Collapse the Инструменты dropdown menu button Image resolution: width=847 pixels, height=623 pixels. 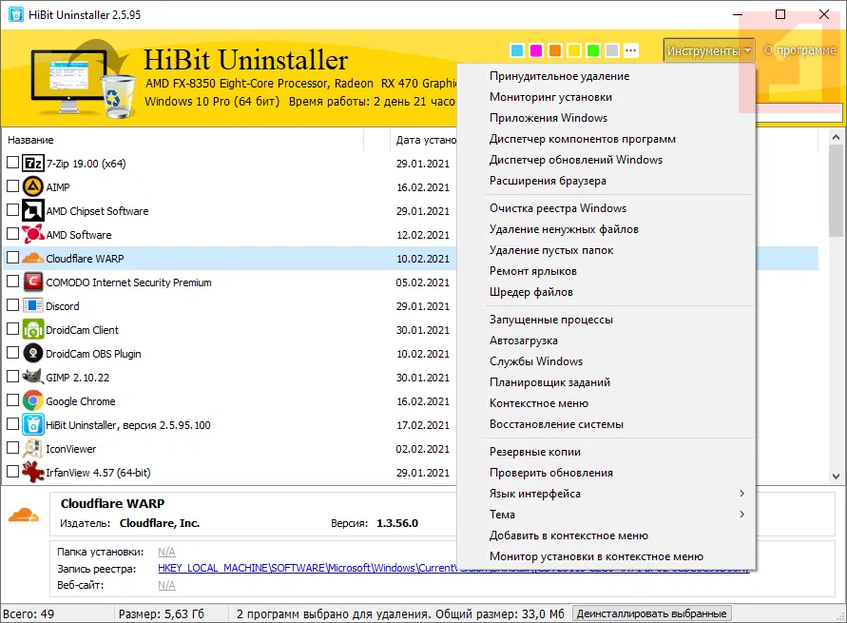(709, 50)
